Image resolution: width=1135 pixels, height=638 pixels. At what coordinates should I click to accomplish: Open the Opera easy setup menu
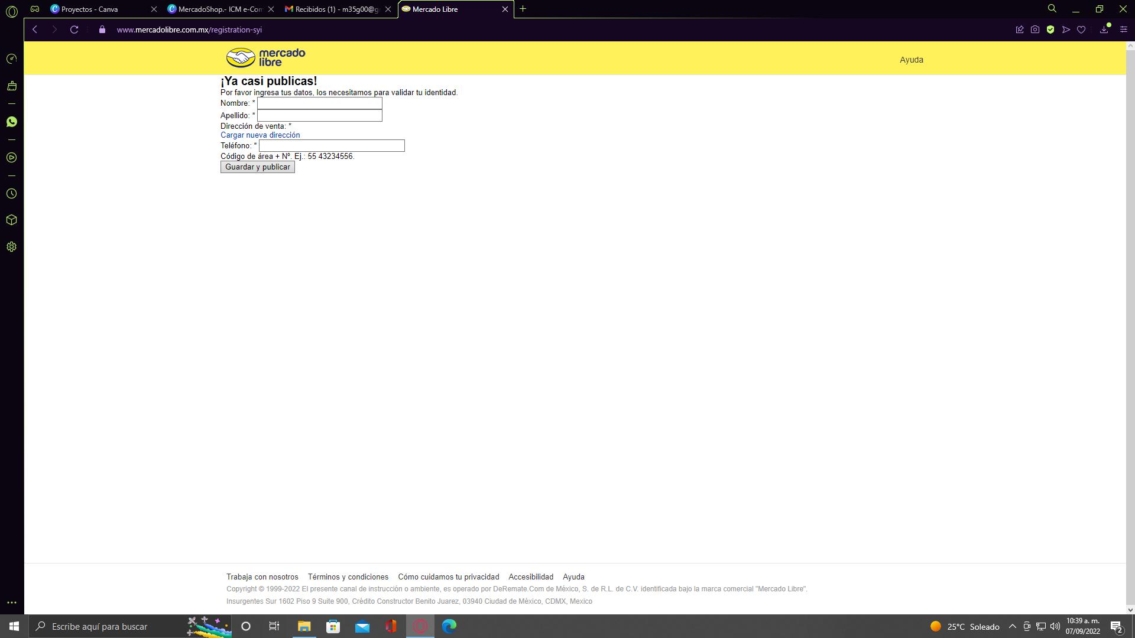[x=1124, y=30]
